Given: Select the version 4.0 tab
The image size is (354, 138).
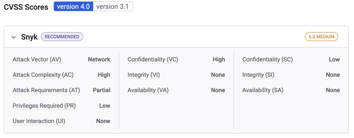Looking at the screenshot, I should tap(73, 6).
